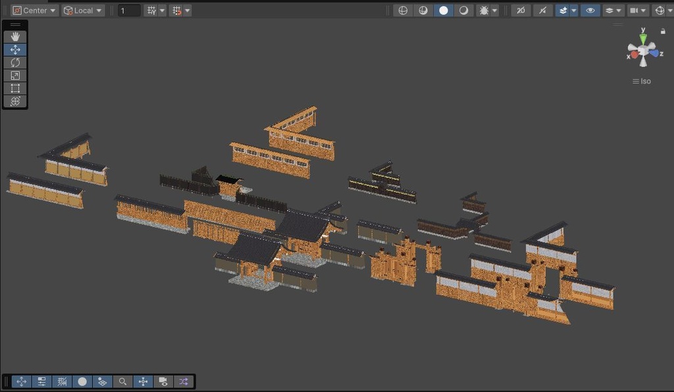Open the debug draw mode bug icon
674x392 pixels.
[484, 11]
